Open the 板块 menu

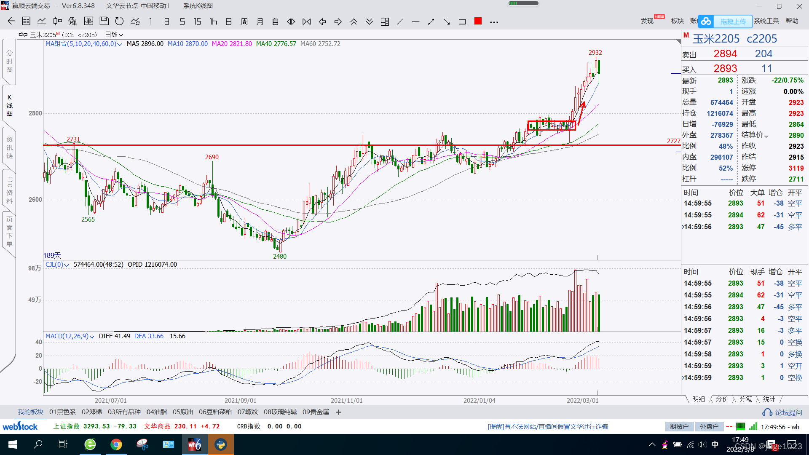(677, 21)
